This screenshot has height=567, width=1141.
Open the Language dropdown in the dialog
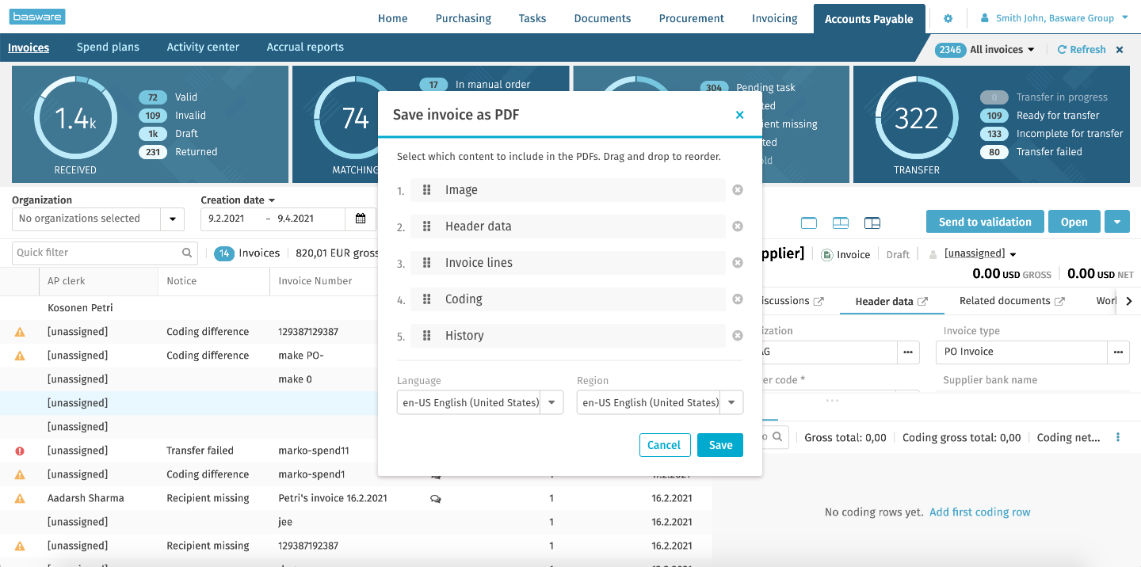pos(551,402)
